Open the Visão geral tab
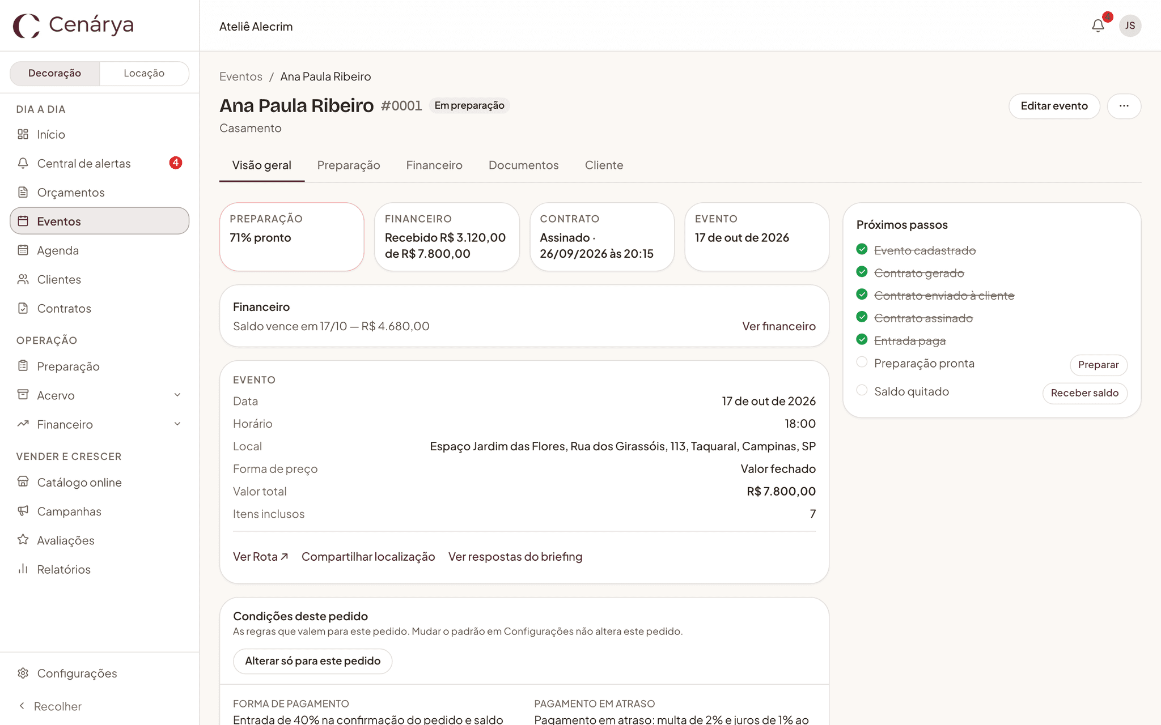The image size is (1161, 725). coord(261,165)
